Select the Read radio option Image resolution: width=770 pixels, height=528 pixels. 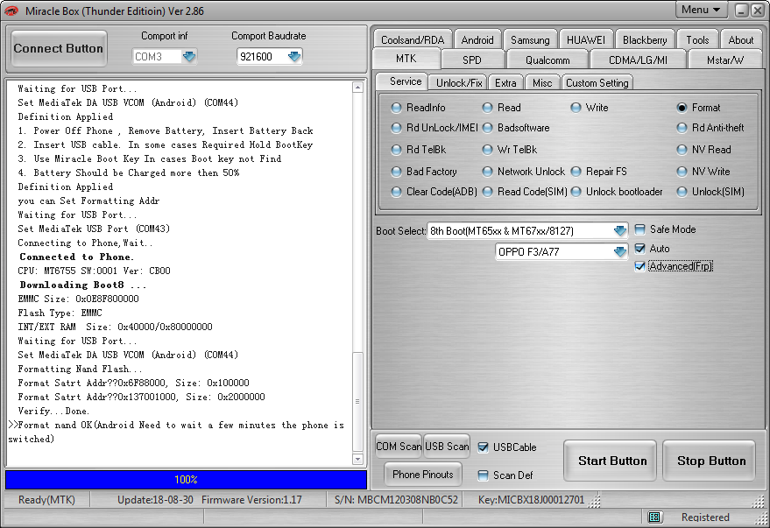tap(487, 108)
